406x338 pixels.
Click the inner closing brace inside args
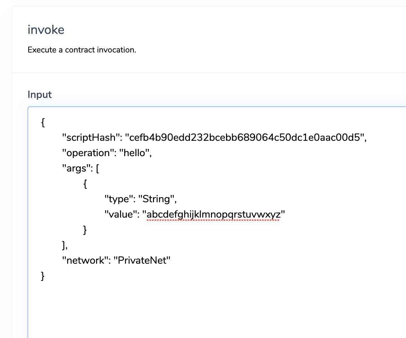85,229
